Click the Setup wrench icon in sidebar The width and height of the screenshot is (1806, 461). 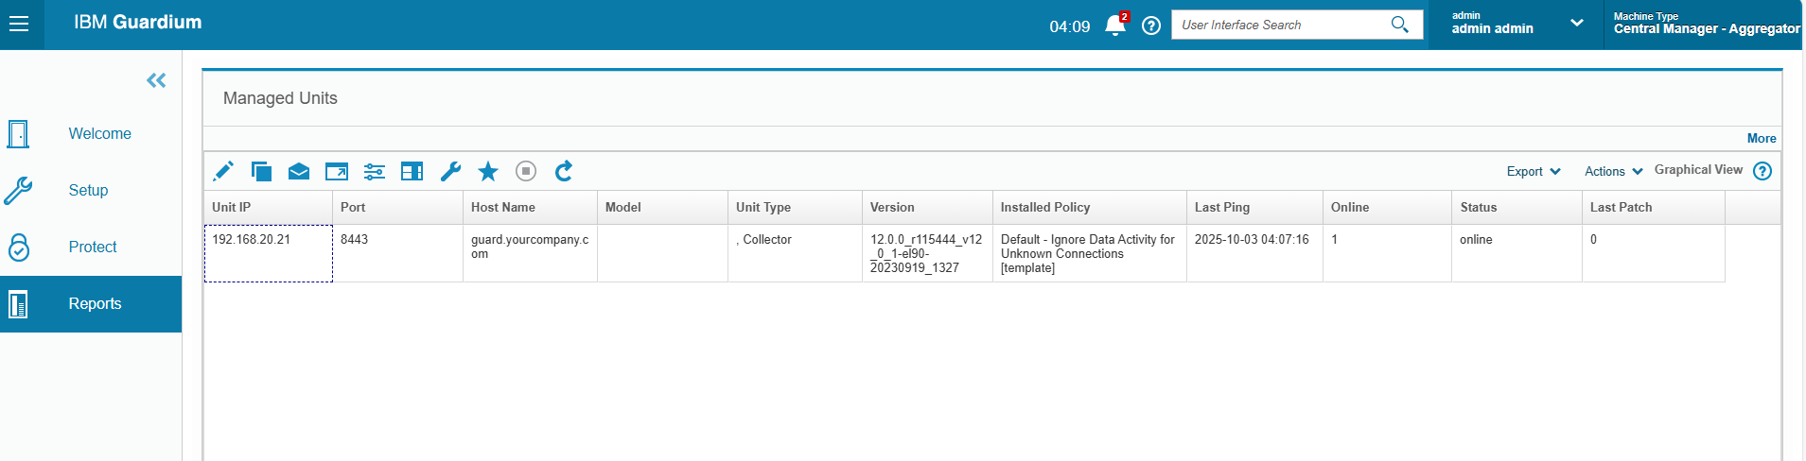(18, 191)
